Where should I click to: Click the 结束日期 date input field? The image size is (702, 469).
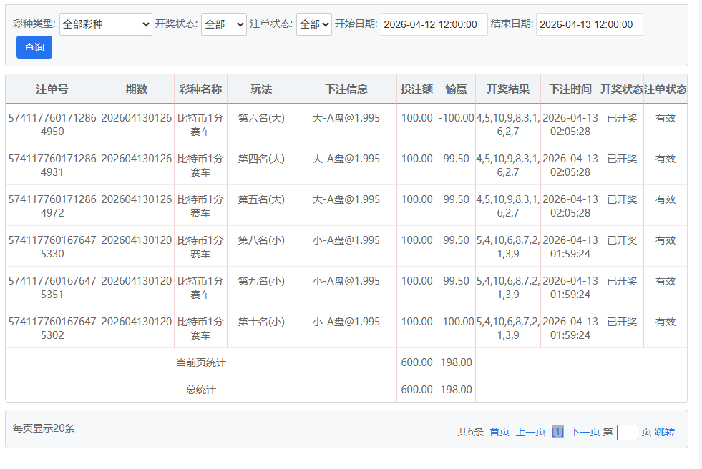[589, 24]
